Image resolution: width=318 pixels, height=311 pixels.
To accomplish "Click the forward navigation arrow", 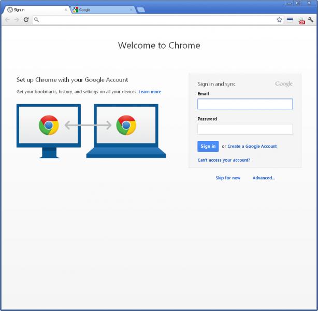I will point(17,20).
